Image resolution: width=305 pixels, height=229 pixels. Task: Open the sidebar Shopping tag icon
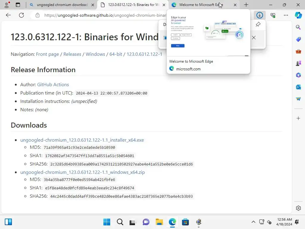[298, 39]
